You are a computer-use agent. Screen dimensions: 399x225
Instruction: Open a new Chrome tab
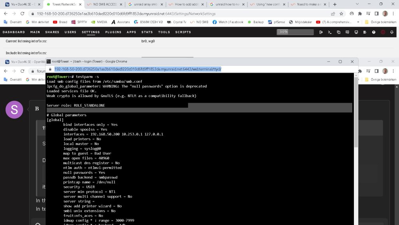335,4
